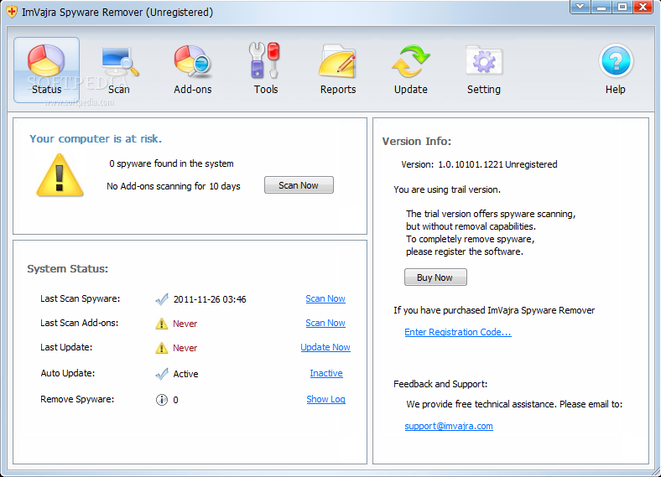Viewport: 661px width, 477px height.
Task: Click the 'Active' Auto Update status text
Action: pos(185,374)
